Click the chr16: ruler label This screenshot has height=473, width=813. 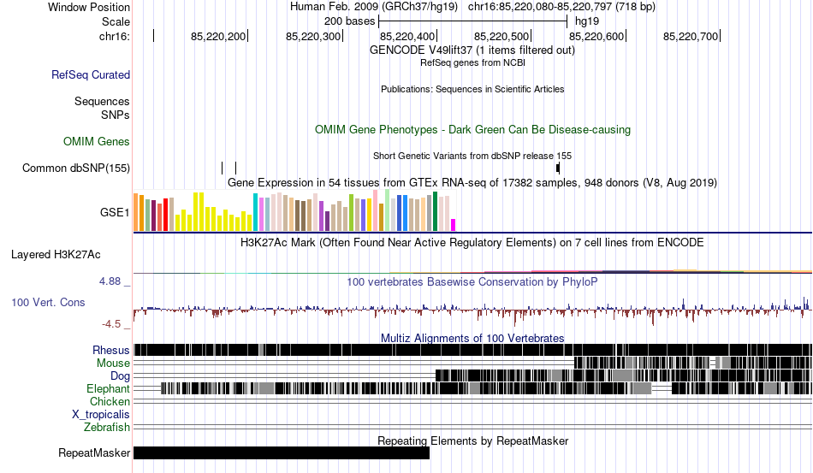[x=115, y=36]
